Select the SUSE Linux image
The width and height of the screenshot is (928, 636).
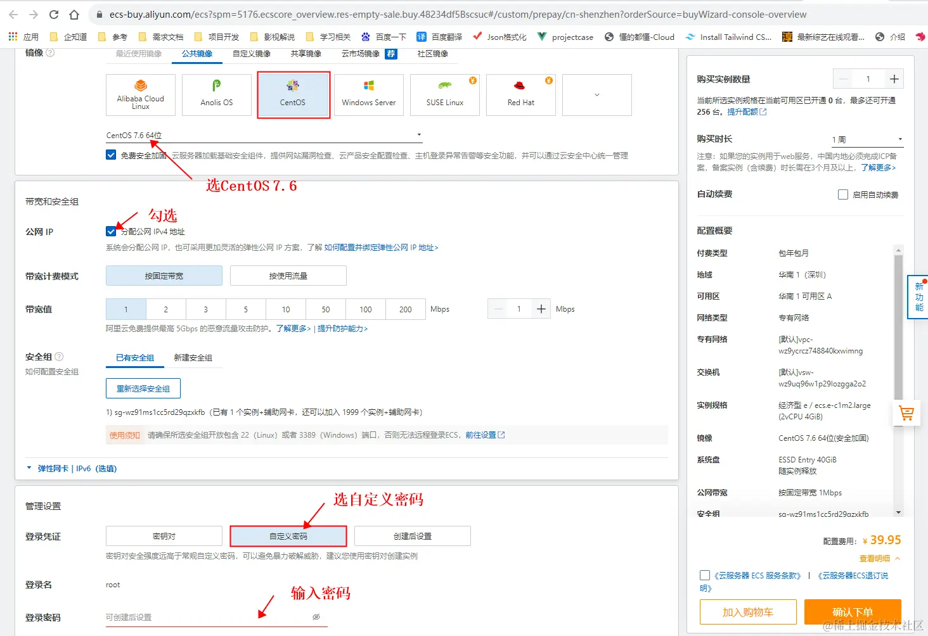click(x=445, y=95)
